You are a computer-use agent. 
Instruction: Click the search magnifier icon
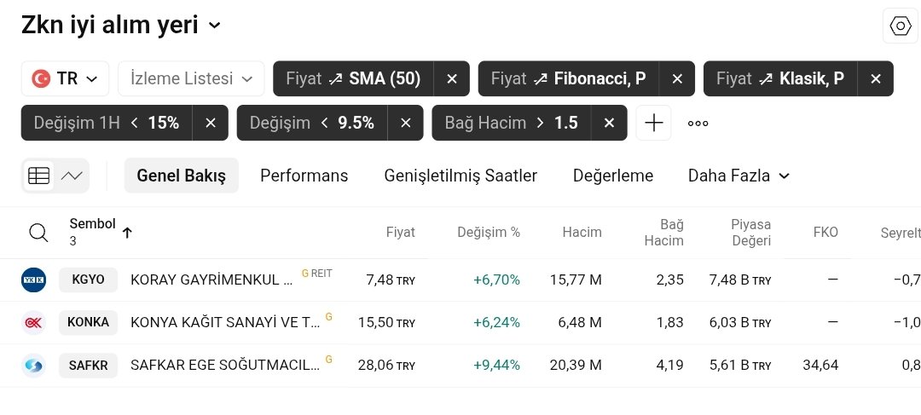point(38,233)
